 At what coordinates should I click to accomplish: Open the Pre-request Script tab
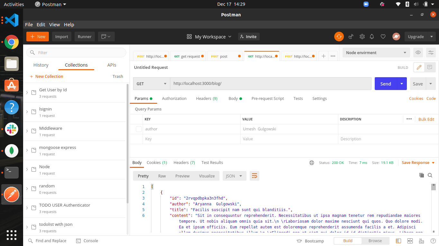(x=268, y=99)
